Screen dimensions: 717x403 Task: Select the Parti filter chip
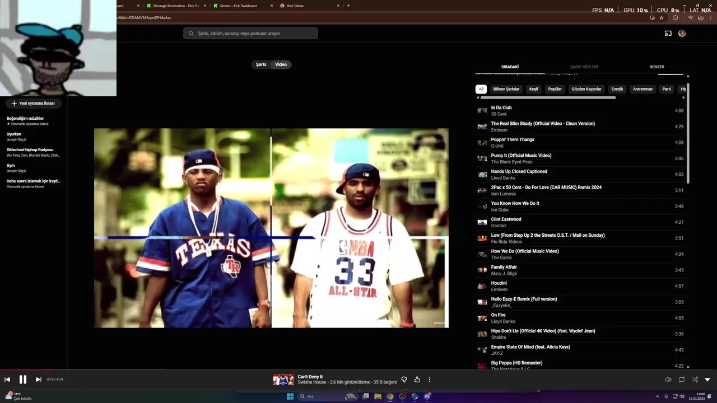click(x=667, y=89)
